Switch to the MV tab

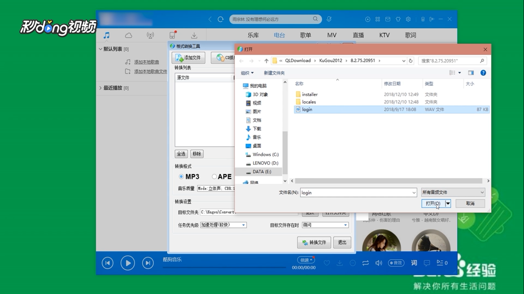click(332, 35)
